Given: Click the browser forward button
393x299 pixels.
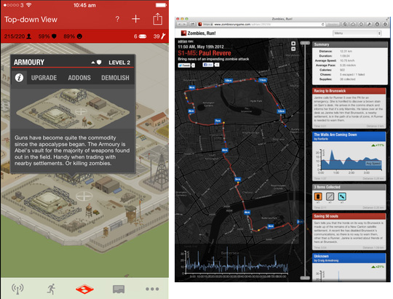Looking at the screenshot, I should [x=185, y=24].
